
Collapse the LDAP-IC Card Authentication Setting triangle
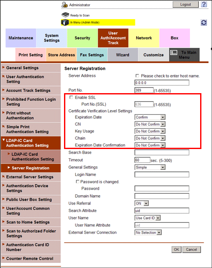(3, 140)
